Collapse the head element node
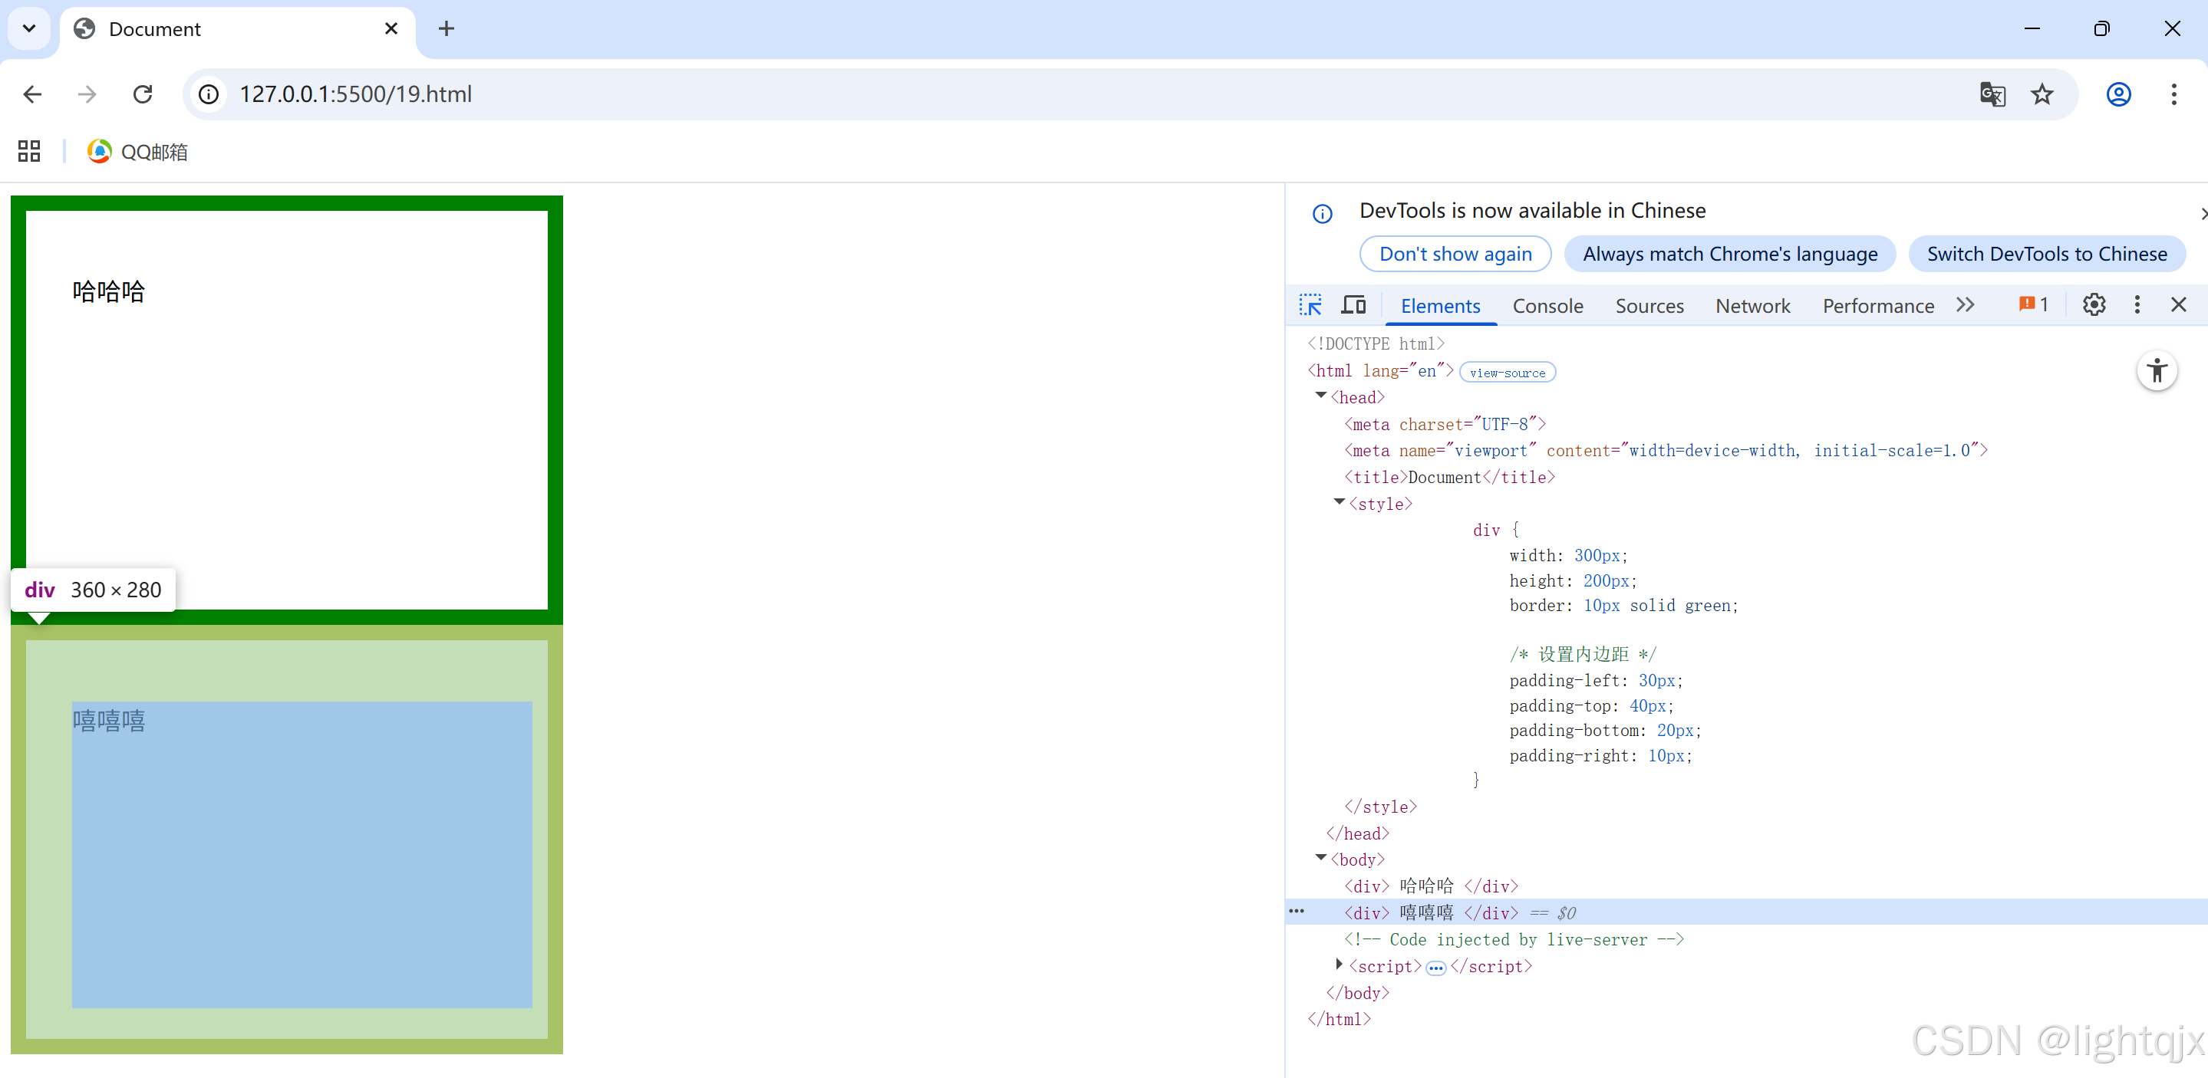Viewport: 2208px width, 1078px height. pos(1321,396)
